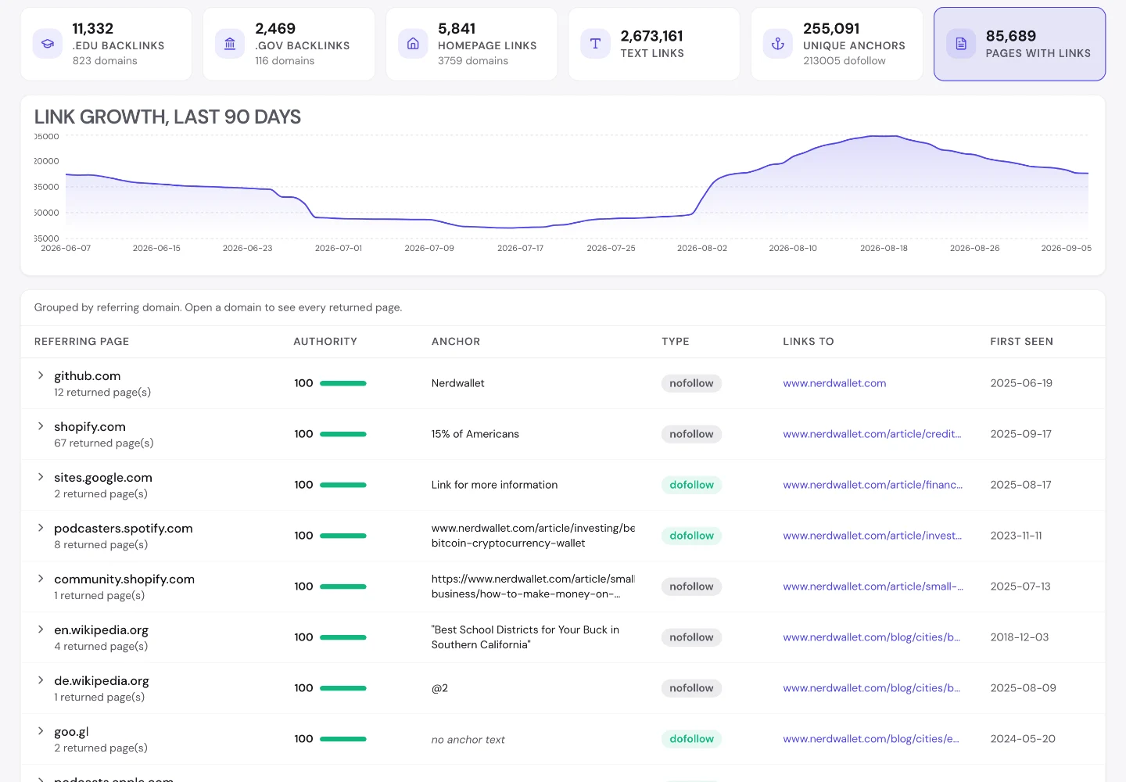1126x782 pixels.
Task: Open the .EDU Backlinks stat card
Action: click(106, 44)
